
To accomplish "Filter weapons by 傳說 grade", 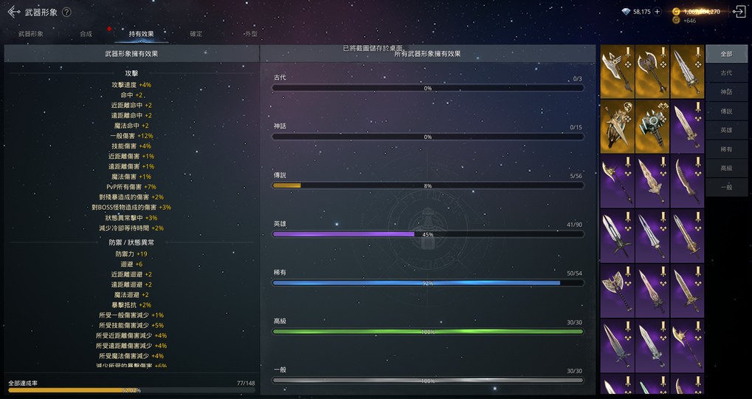I will click(x=726, y=112).
